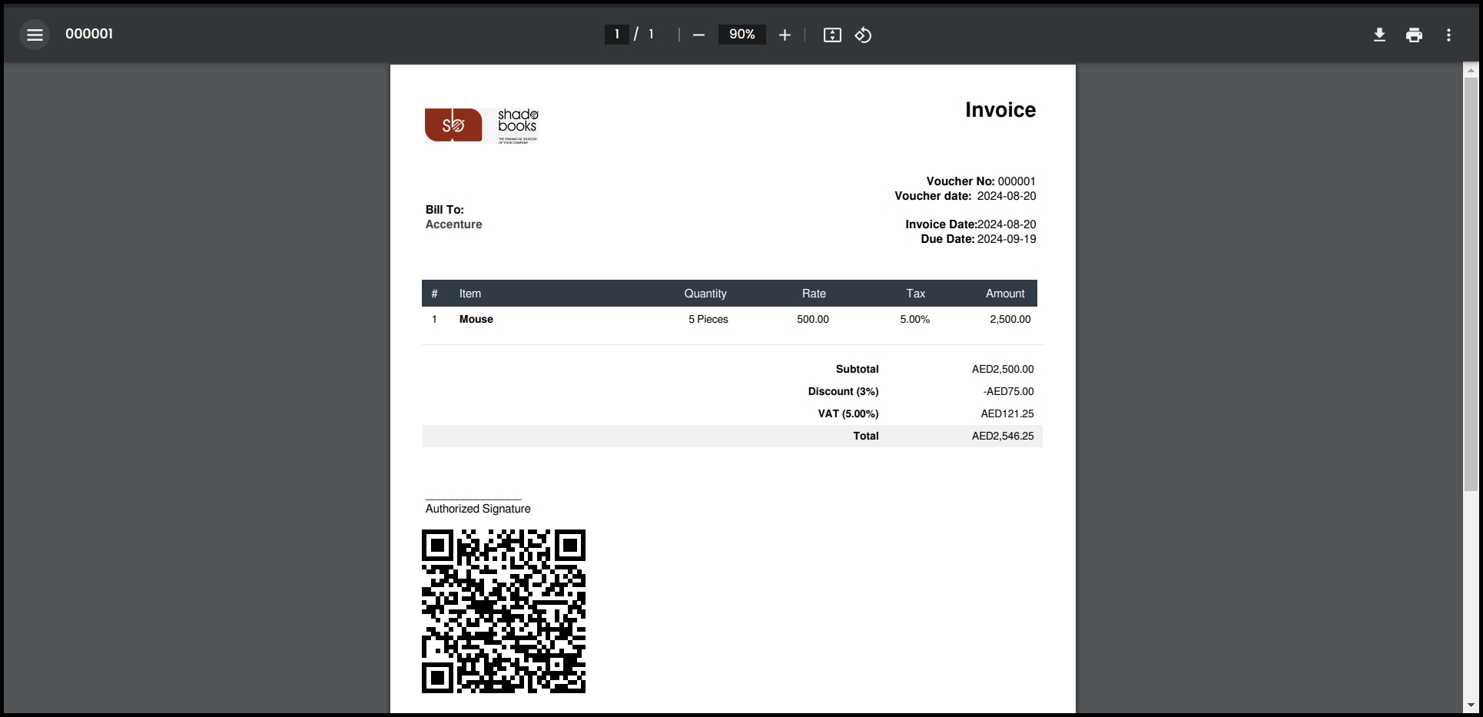Image resolution: width=1483 pixels, height=717 pixels.
Task: Click the Discount (3%) label
Action: pyautogui.click(x=843, y=391)
